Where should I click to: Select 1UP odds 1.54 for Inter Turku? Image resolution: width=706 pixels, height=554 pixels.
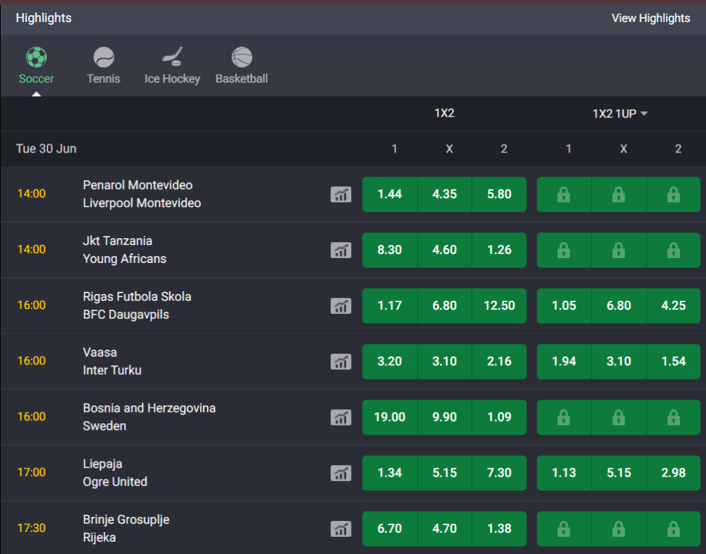(x=674, y=362)
